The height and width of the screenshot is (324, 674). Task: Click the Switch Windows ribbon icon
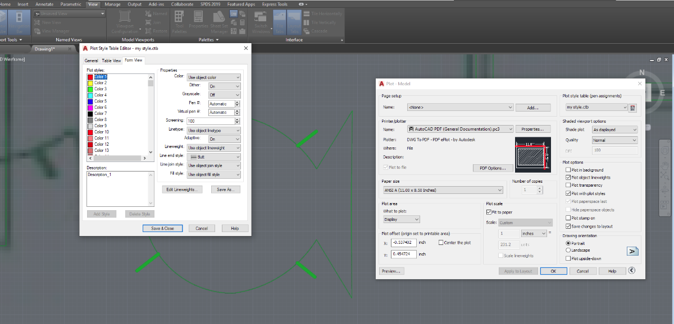point(261,22)
